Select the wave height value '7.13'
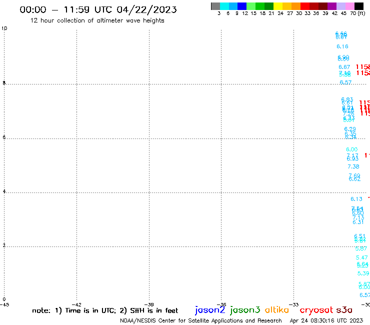Viewport: 370px width, 325px height. (358, 217)
